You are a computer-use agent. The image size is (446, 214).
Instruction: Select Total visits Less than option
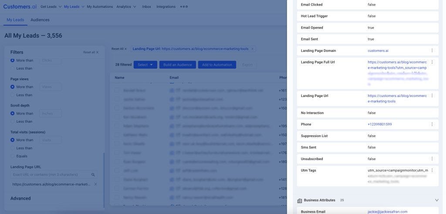click(13, 148)
